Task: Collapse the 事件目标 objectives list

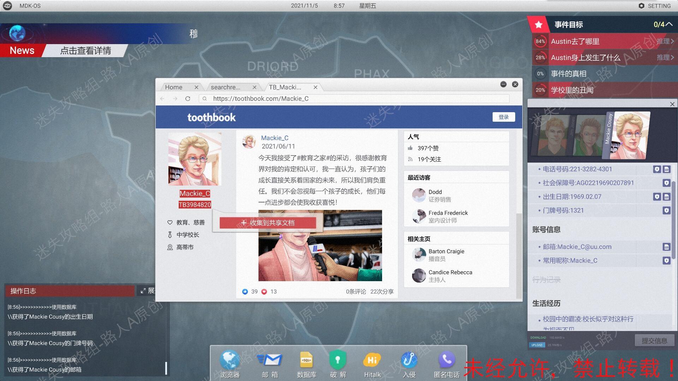Action: click(x=669, y=24)
